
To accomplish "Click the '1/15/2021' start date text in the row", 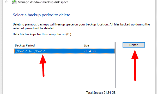I will click(22, 51).
